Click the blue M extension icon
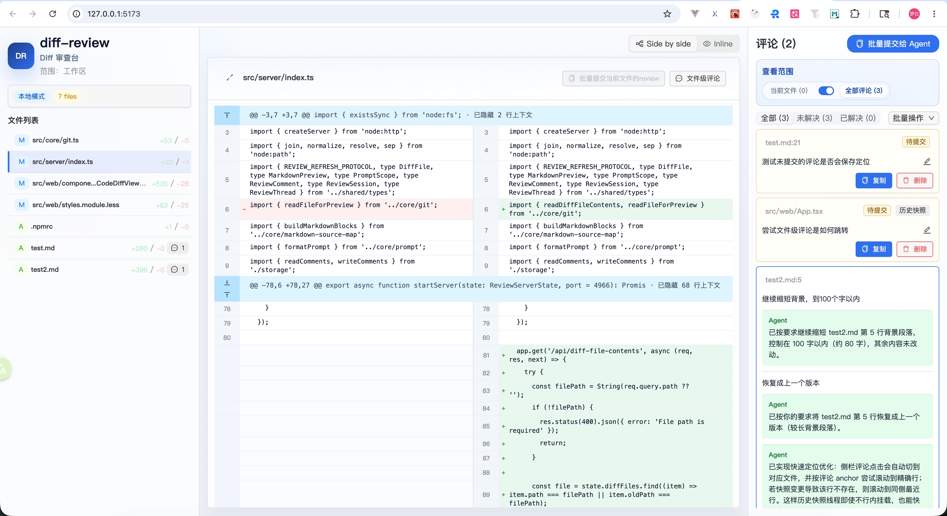Screen dimensions: 947x516 pos(835,14)
